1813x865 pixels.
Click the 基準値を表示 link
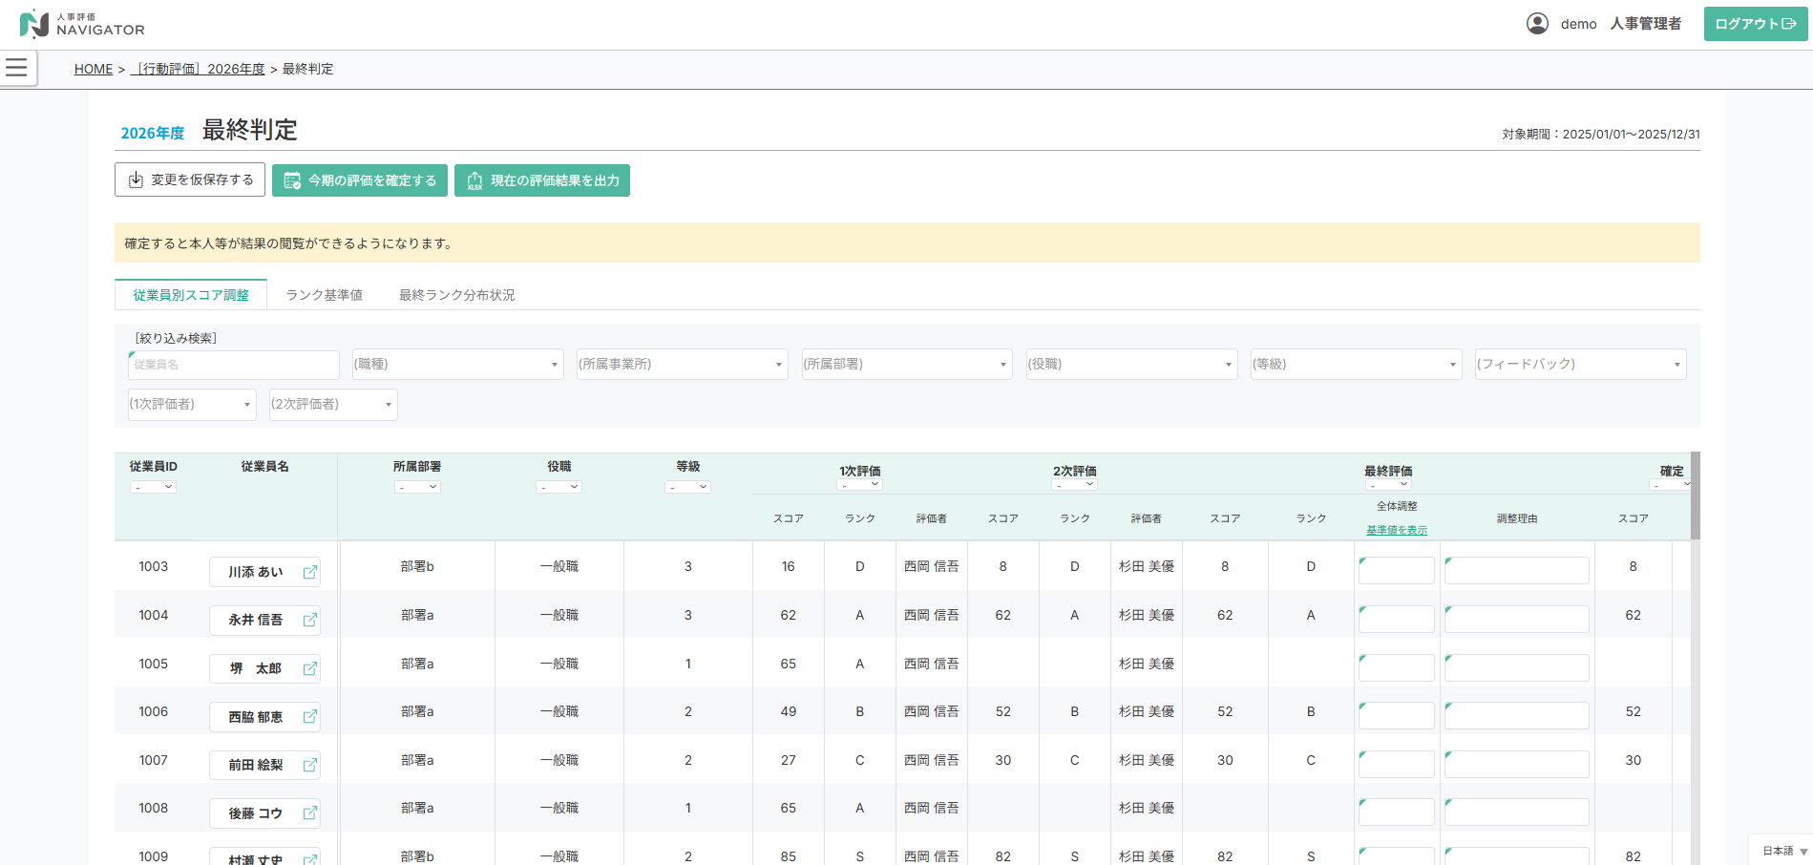pyautogui.click(x=1396, y=530)
